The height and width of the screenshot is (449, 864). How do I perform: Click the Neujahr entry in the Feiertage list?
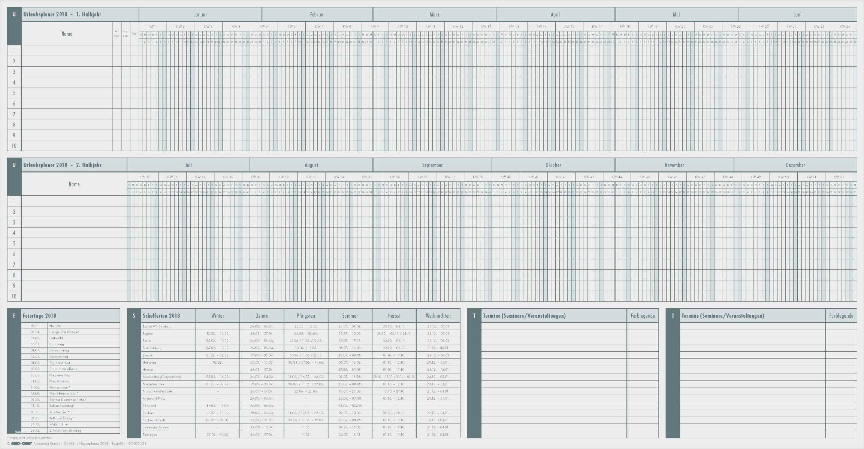pos(55,326)
